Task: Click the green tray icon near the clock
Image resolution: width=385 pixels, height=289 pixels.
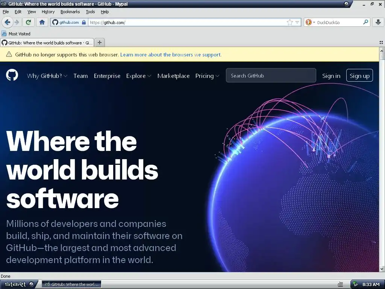Action: [x=355, y=284]
